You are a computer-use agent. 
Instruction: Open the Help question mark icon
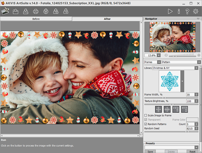[187, 11]
